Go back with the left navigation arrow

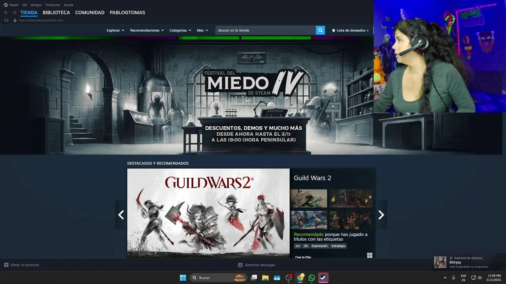[x=6, y=13]
